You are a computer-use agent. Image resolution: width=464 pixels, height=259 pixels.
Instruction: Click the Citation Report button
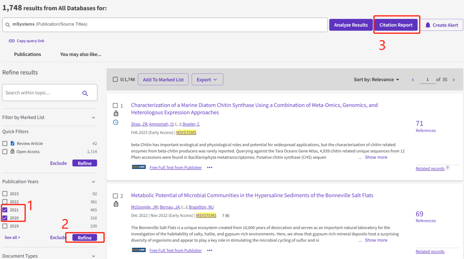pos(396,25)
